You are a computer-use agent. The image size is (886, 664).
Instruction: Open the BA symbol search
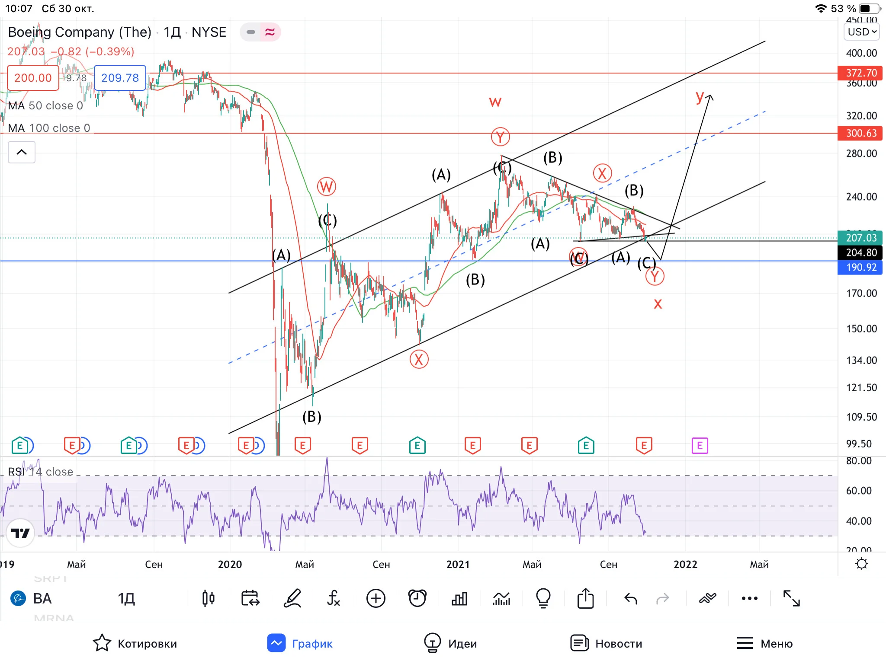[42, 598]
